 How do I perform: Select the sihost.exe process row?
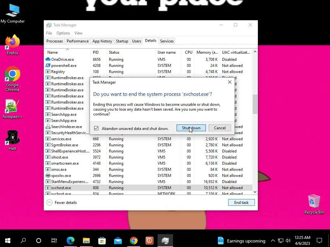point(149,157)
